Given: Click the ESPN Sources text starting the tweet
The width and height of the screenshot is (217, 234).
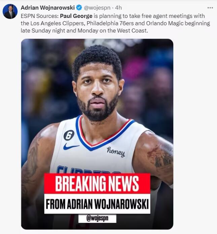Looking at the screenshot, I should point(40,16).
